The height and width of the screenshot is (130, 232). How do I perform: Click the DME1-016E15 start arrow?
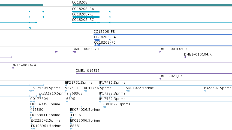point(77,73)
